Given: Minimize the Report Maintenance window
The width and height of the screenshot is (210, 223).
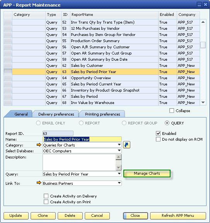Looking at the screenshot, I should click(199, 4).
